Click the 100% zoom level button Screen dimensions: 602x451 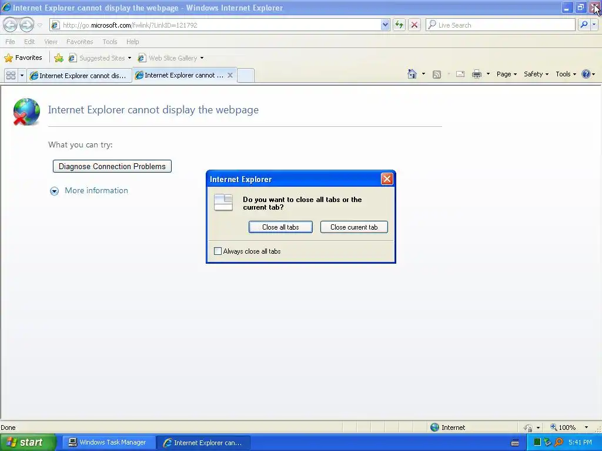(563, 428)
